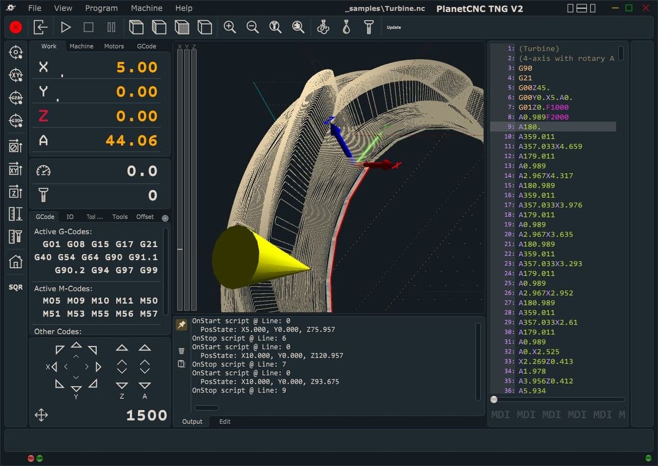Viewport: 658px width, 466px height.
Task: Jog A down with arrow above A label
Action: [145, 385]
